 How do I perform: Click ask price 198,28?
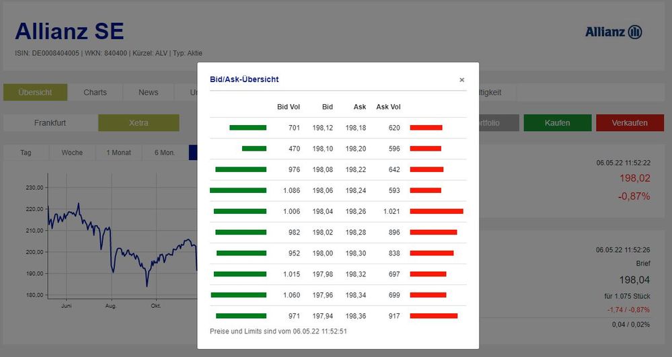point(356,233)
